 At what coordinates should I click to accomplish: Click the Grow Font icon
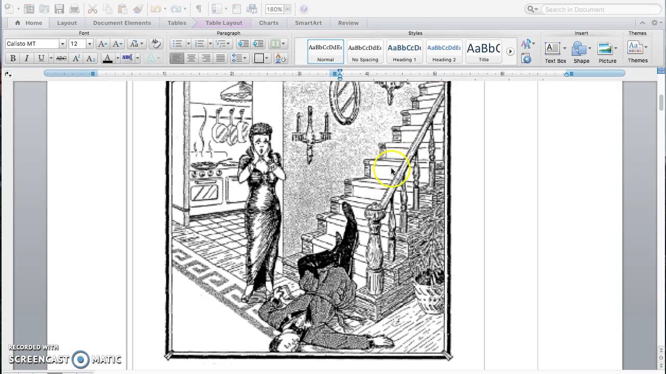pyautogui.click(x=103, y=44)
